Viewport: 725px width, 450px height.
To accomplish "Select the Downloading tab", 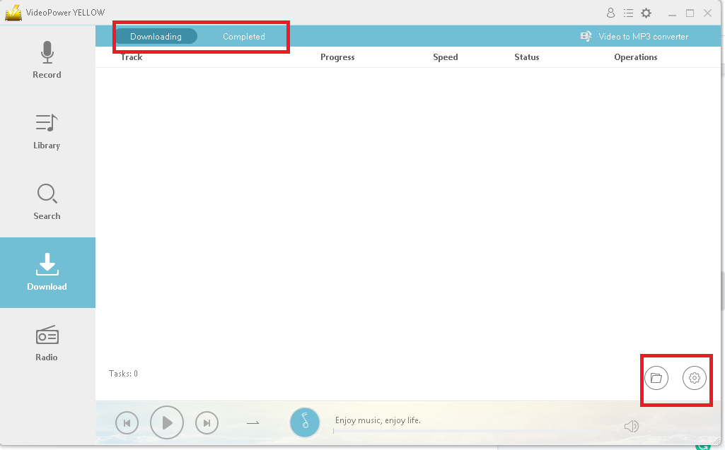I will [156, 36].
